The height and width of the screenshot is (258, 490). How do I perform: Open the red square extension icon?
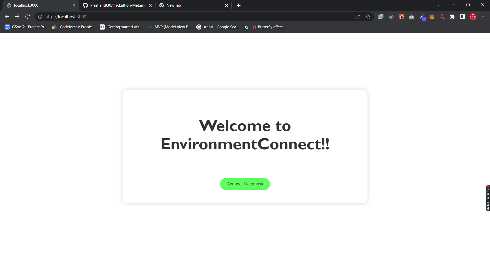click(x=401, y=17)
